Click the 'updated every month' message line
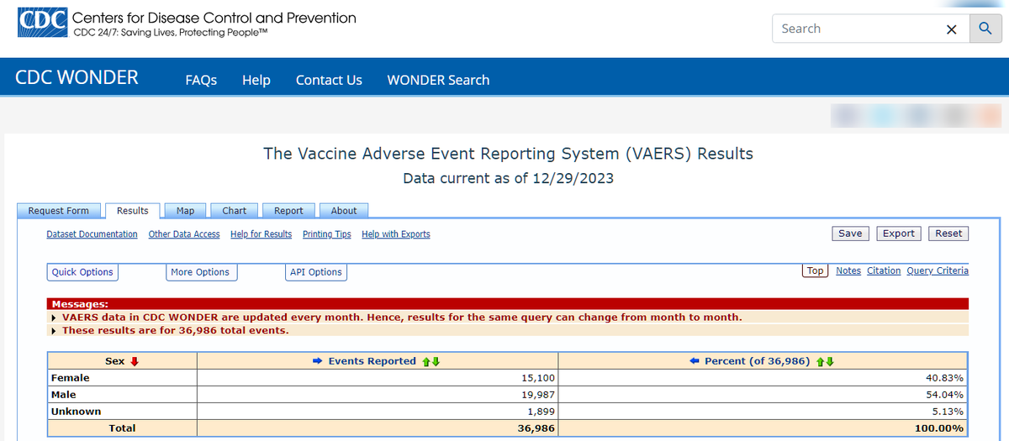 click(402, 318)
